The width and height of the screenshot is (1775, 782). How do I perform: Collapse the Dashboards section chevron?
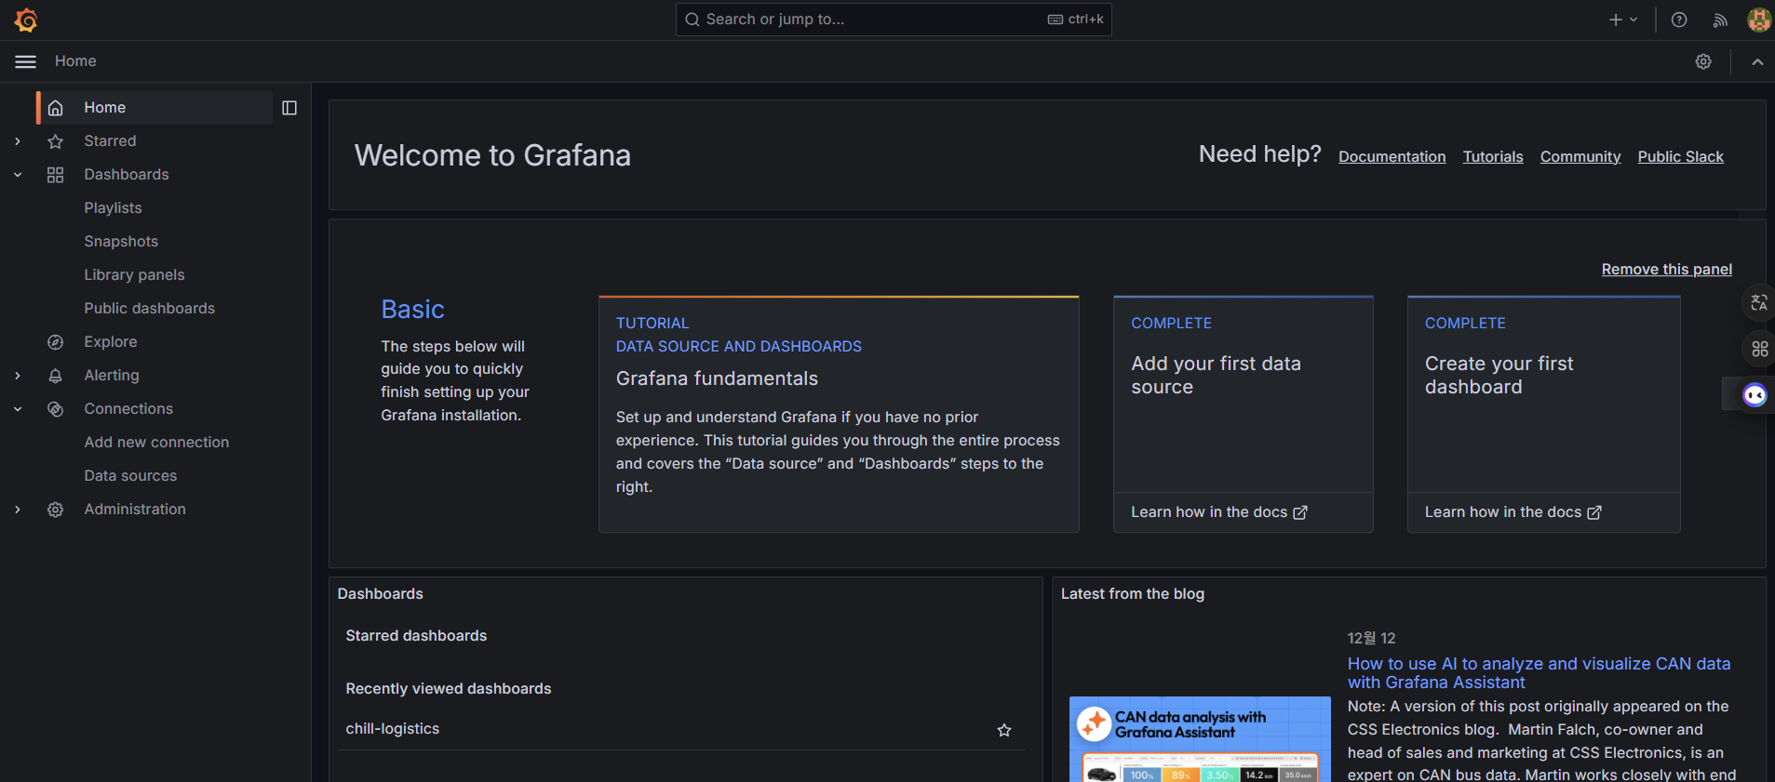[18, 175]
